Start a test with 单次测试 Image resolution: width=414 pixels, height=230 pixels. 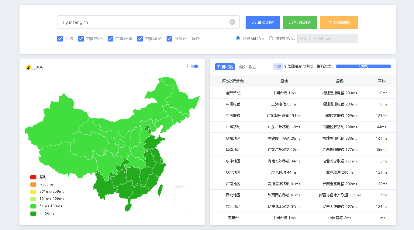263,22
